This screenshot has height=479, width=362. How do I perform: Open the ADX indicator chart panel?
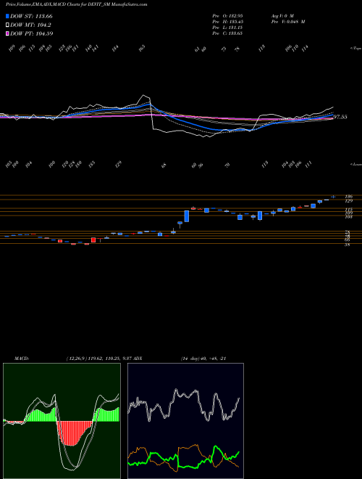[185, 421]
